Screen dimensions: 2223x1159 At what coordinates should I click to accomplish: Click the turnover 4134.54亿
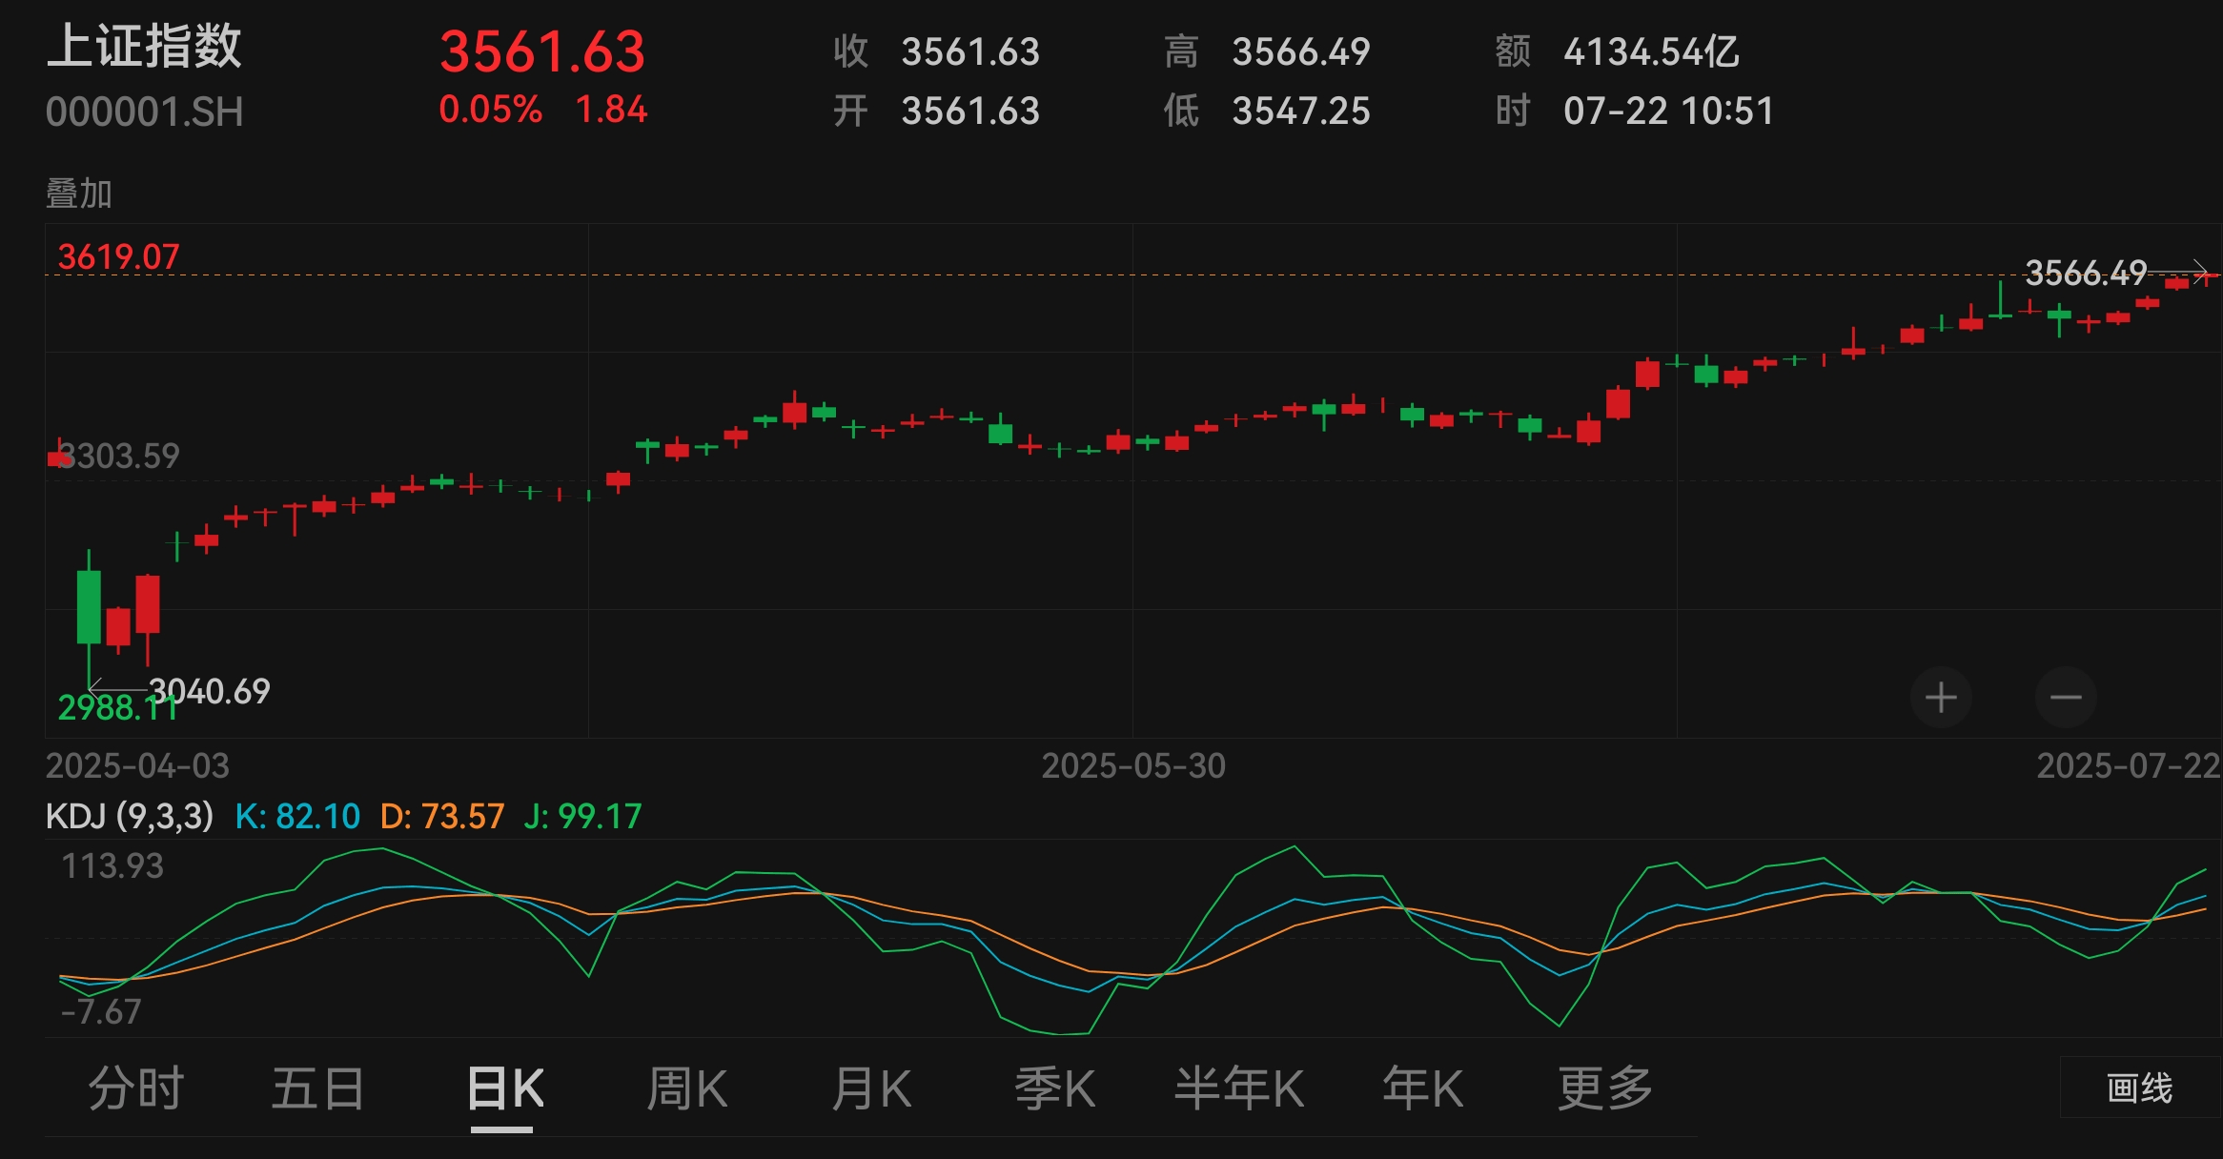pos(1651,51)
